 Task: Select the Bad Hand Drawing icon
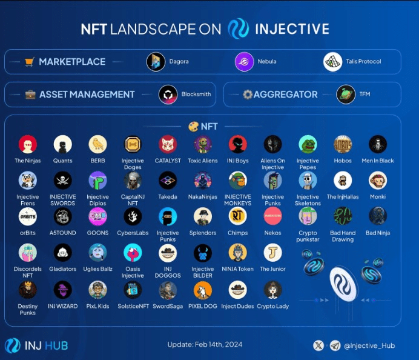[x=343, y=216]
